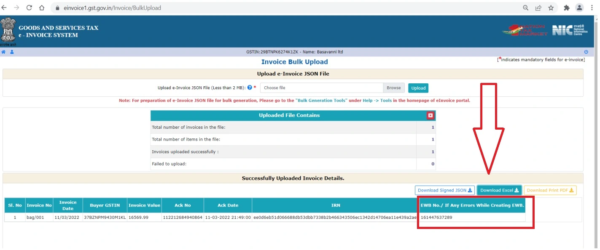600x250 pixels.
Task: Click the browser reload icon
Action: pyautogui.click(x=29, y=7)
